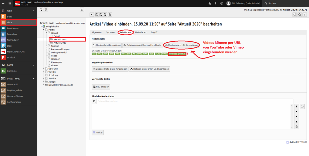This screenshot has height=156, width=309.
Task: Toggle the page tree list icon in top bar
Action: (10, 3)
